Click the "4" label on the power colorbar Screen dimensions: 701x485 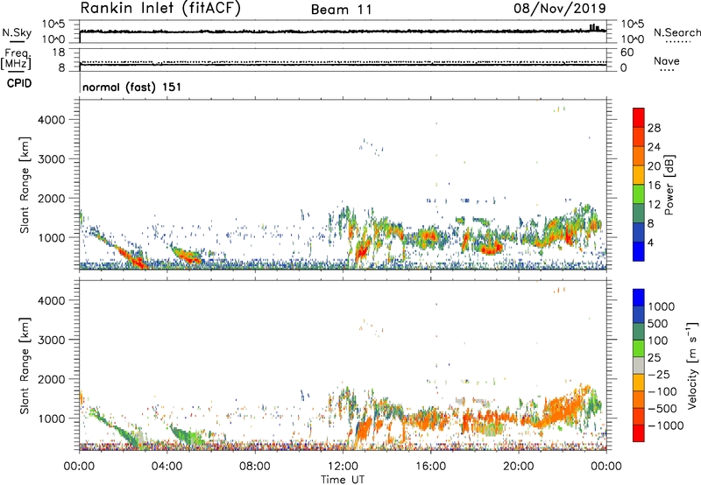pyautogui.click(x=650, y=243)
